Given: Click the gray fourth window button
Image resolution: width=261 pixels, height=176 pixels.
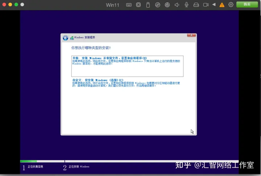Looking at the screenshot, I should click(x=22, y=5).
